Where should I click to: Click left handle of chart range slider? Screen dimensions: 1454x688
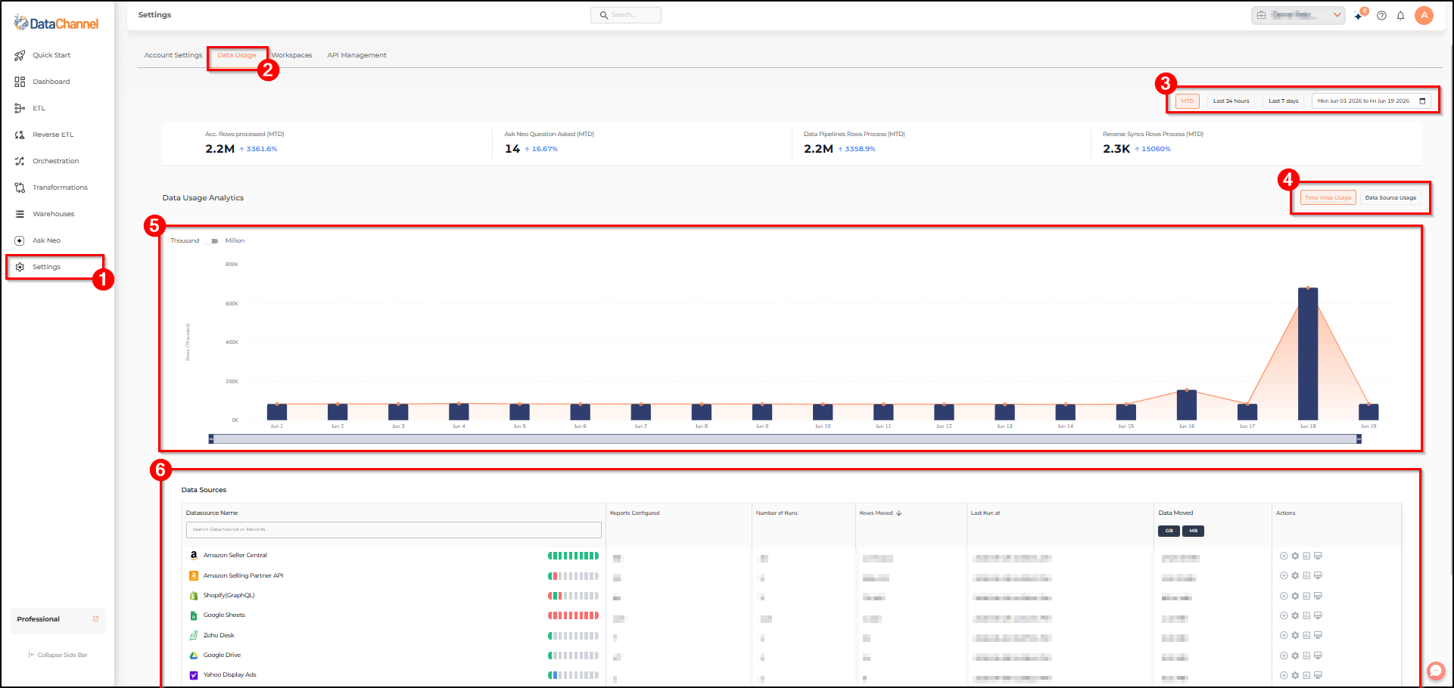(211, 439)
